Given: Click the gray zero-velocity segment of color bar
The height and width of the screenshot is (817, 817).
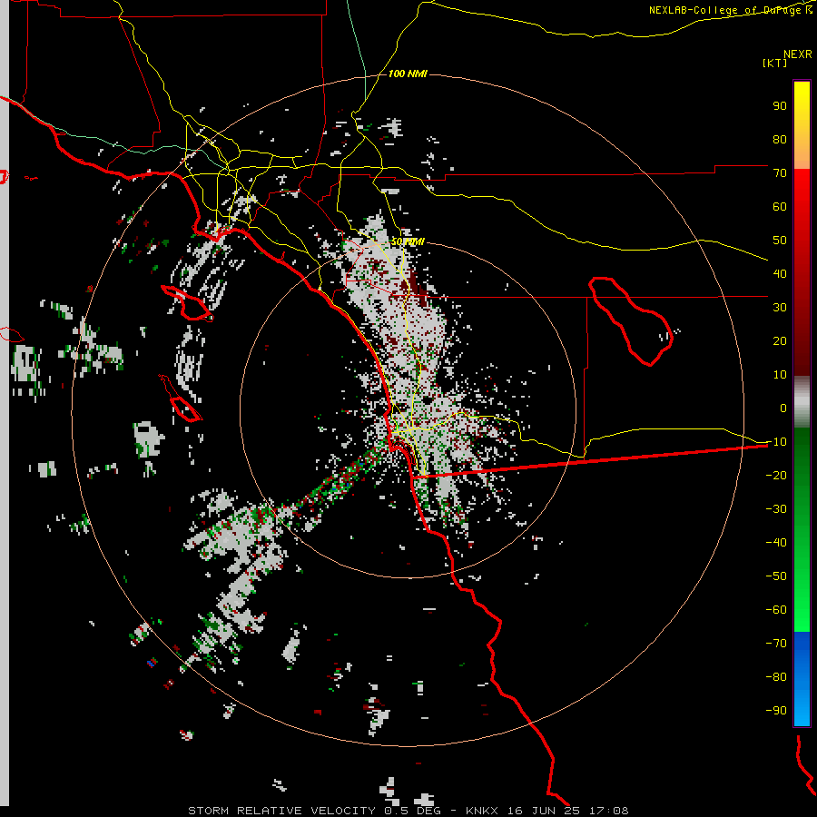Looking at the screenshot, I should 802,402.
